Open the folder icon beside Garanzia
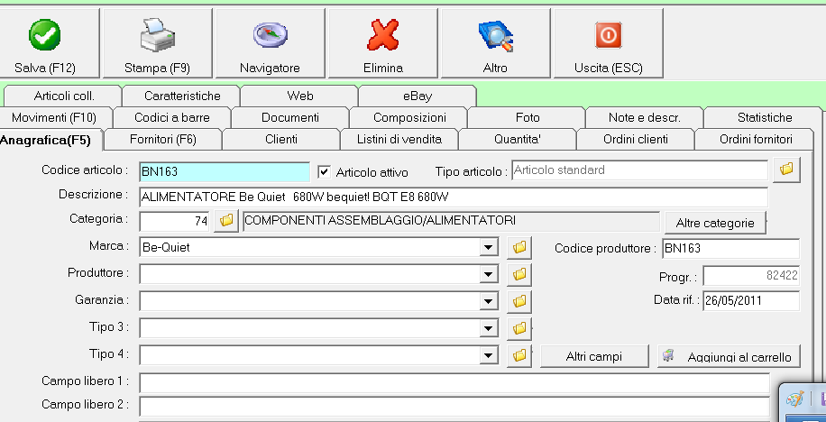This screenshot has height=422, width=826. [x=519, y=301]
